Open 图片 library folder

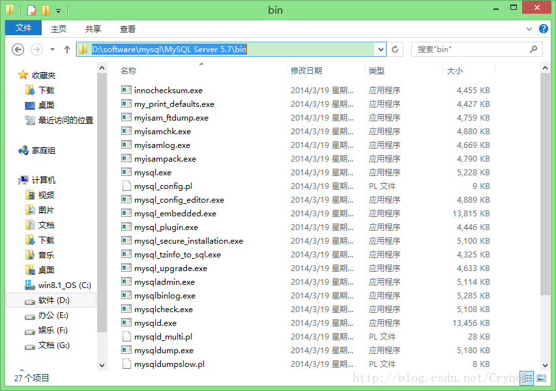[x=46, y=210]
